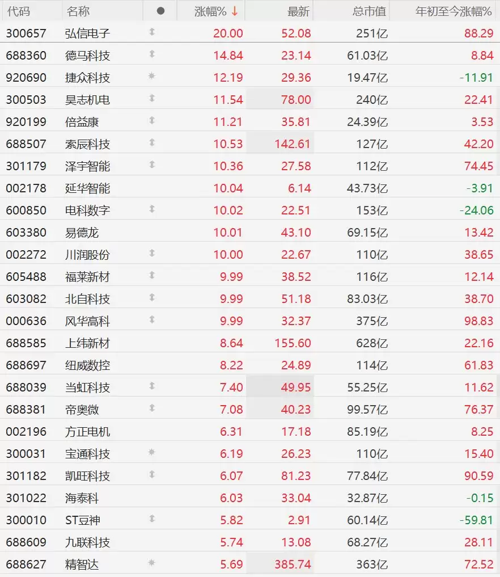Click the year-to-date value 98.83

478,321
